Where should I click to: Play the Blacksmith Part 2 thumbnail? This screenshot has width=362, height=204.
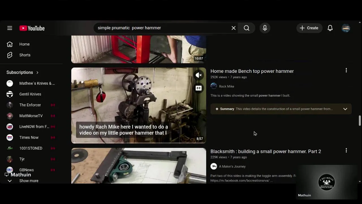coord(139,166)
